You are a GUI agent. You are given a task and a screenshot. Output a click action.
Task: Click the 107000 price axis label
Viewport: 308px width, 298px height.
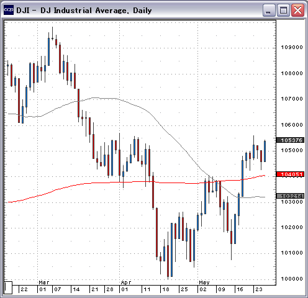(292, 99)
